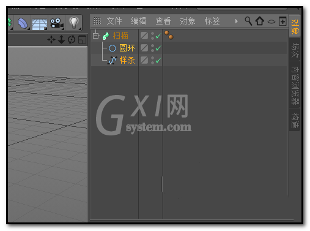Click the plus new-window icon in object manager

click(282, 21)
